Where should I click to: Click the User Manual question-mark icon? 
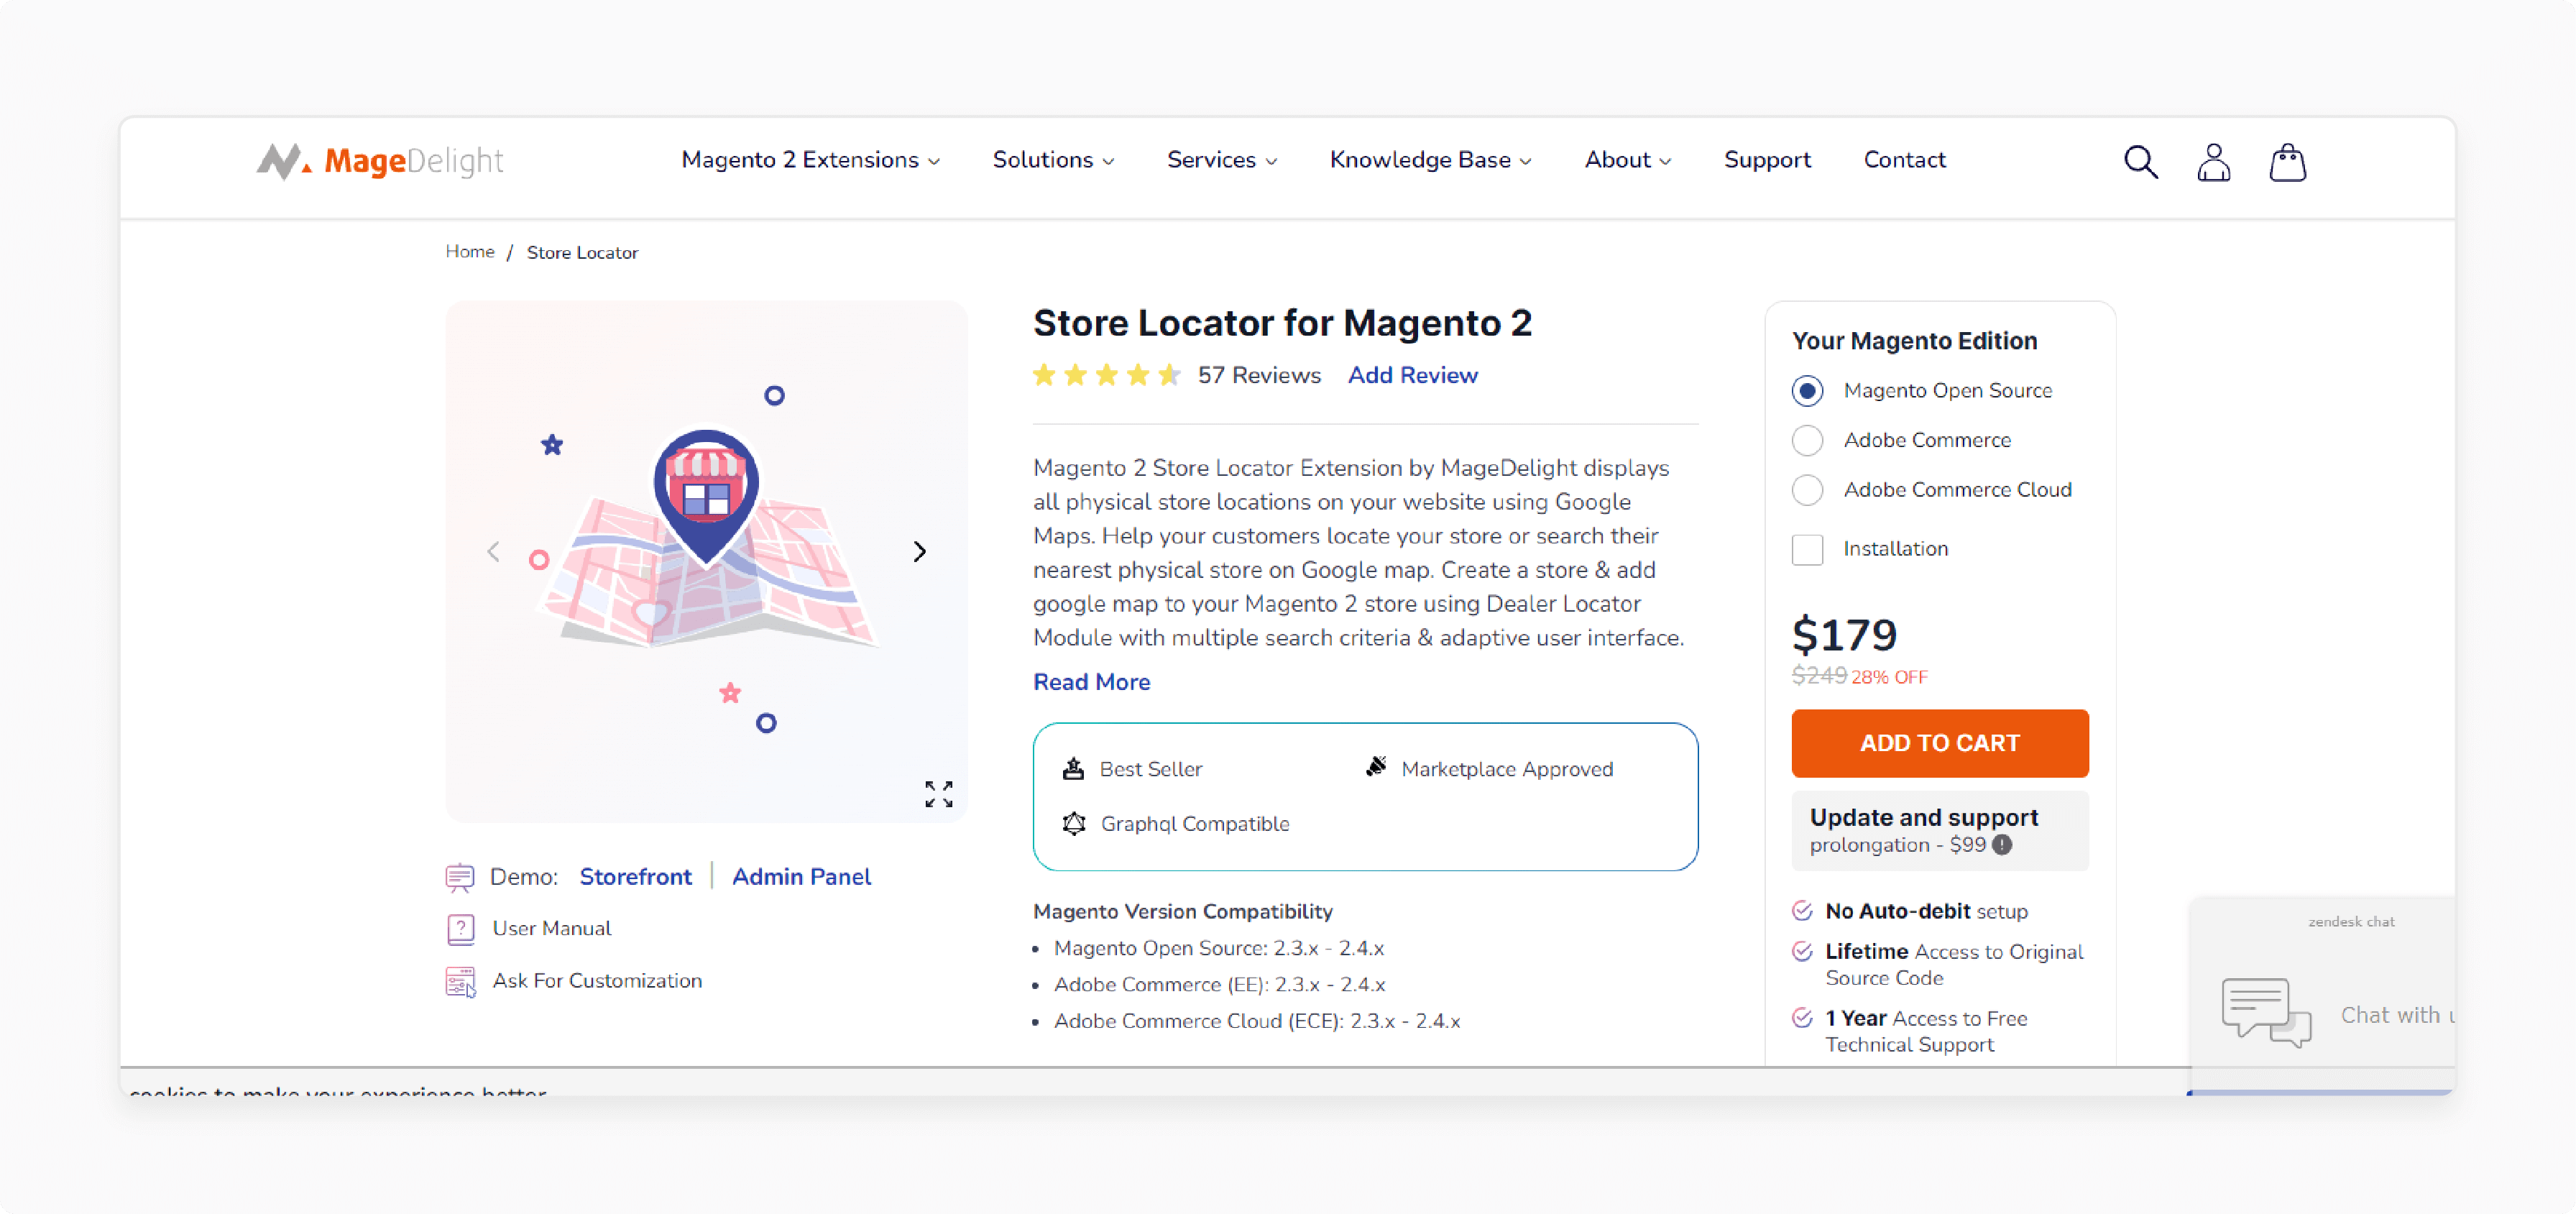460,929
